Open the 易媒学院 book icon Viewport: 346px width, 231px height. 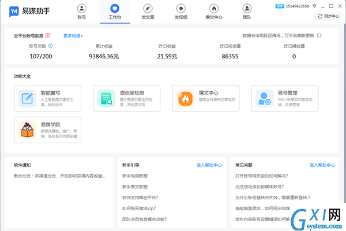click(27, 130)
